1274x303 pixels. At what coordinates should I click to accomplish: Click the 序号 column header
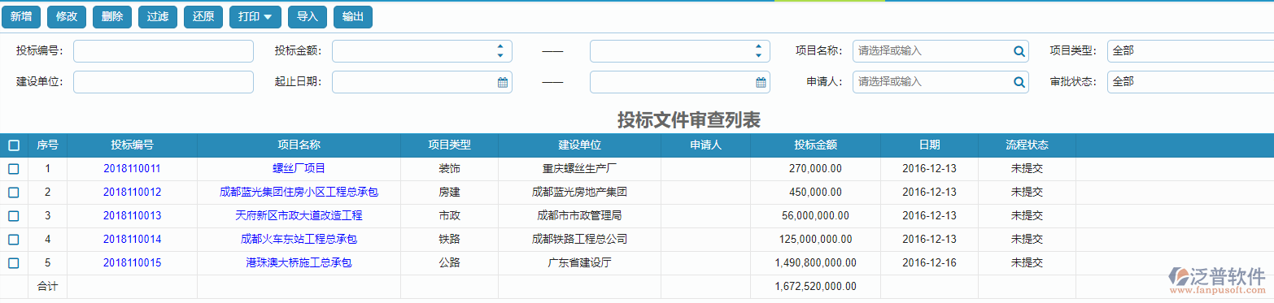tap(47, 145)
